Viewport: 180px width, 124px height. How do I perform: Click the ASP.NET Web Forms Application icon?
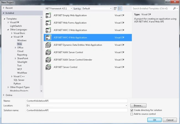pyautogui.click(x=48, y=23)
